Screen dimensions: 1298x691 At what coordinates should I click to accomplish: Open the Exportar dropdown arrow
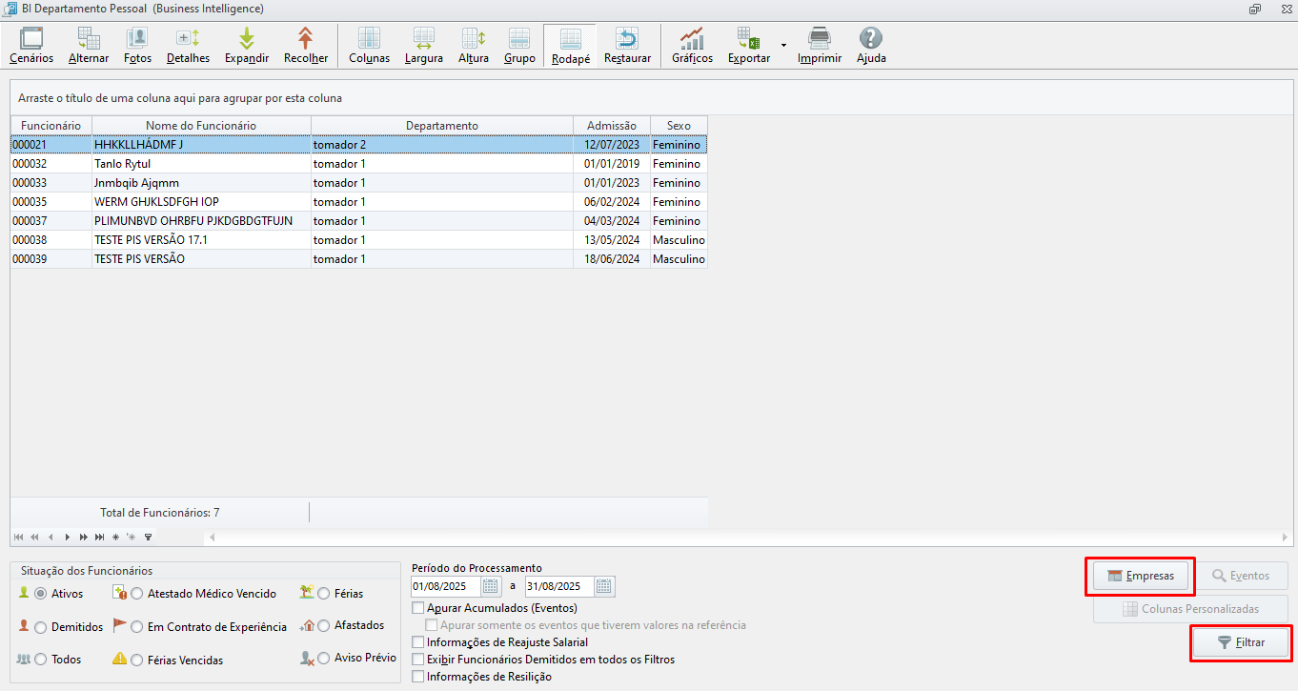783,46
